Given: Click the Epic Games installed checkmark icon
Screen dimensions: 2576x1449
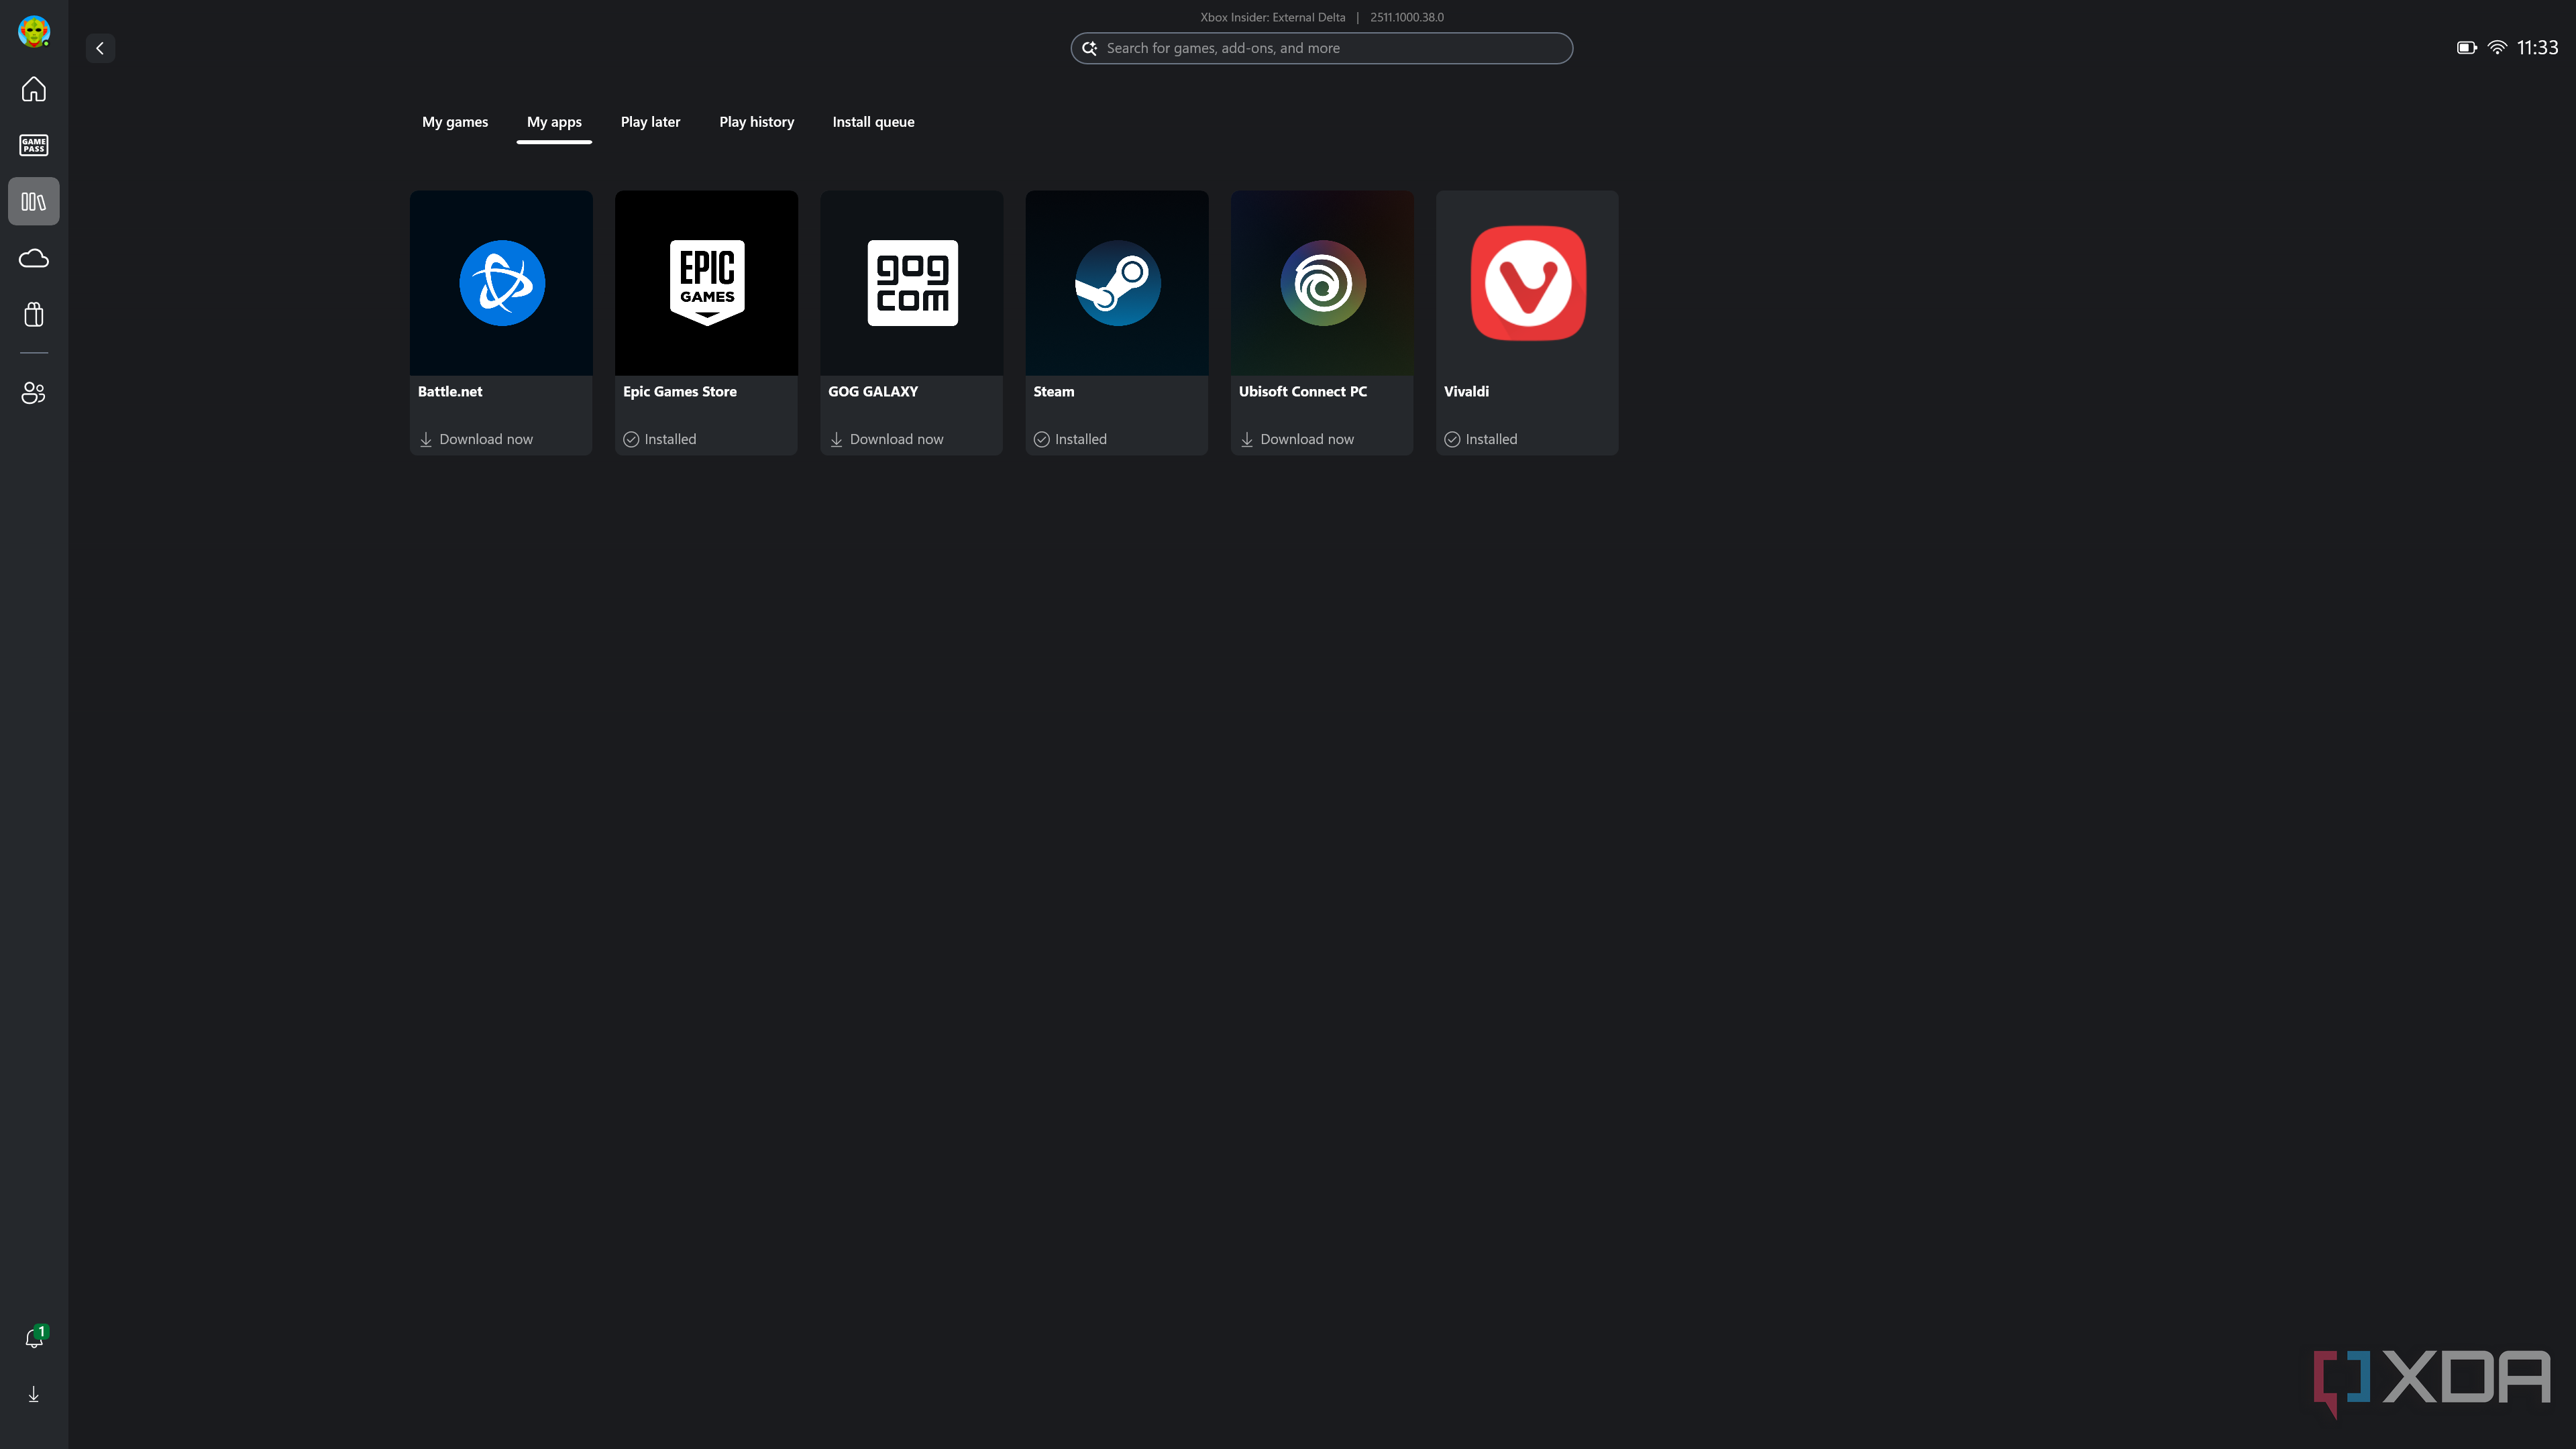Looking at the screenshot, I should tap(631, 439).
